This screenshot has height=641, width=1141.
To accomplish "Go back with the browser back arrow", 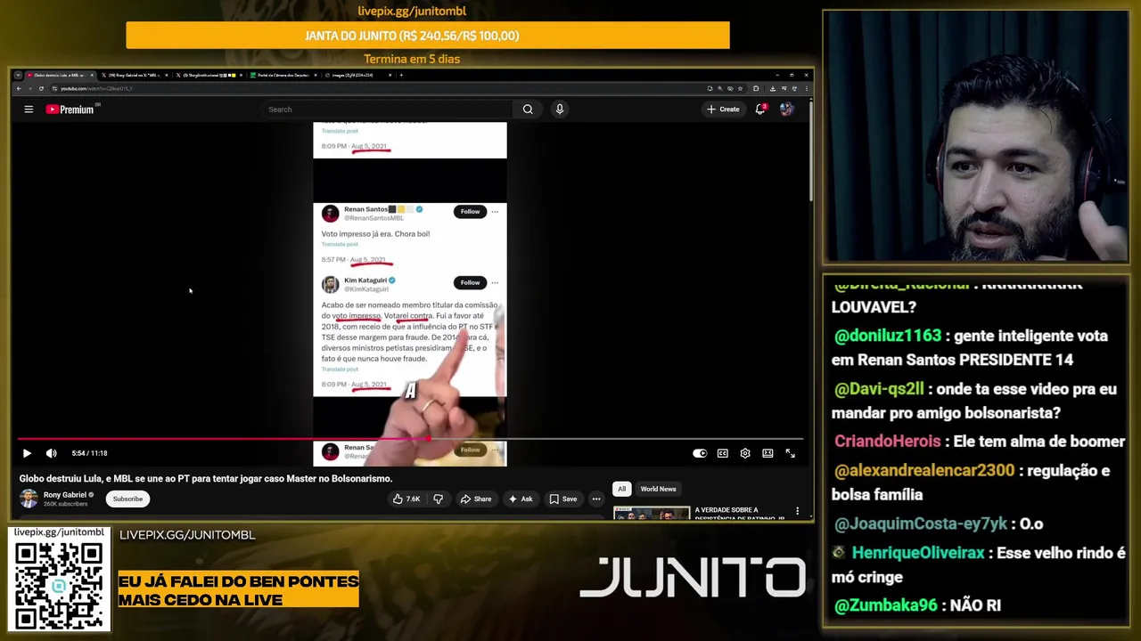I will click(19, 88).
